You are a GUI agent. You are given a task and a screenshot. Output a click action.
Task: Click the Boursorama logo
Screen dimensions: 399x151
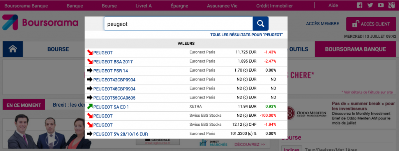pyautogui.click(x=40, y=23)
